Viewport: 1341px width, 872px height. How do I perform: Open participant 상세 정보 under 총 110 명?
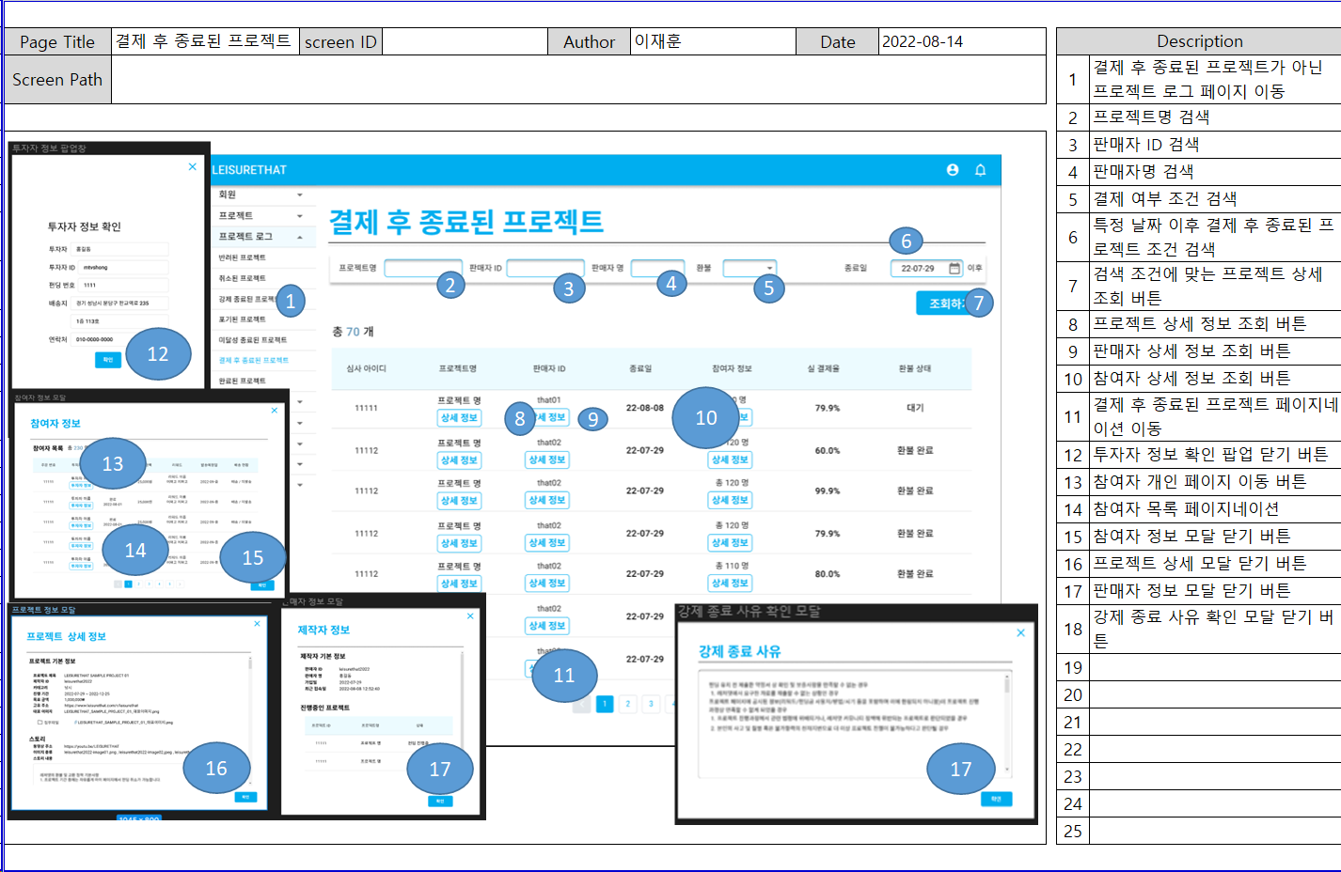coord(731,583)
